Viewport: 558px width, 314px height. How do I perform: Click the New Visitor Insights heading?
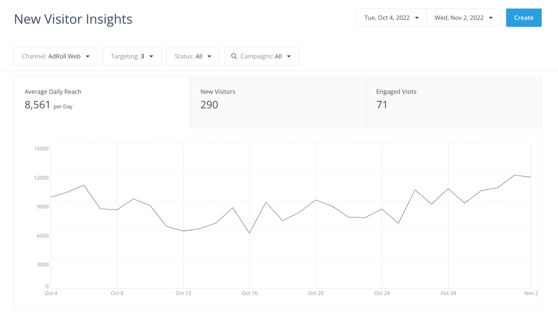coord(73,19)
